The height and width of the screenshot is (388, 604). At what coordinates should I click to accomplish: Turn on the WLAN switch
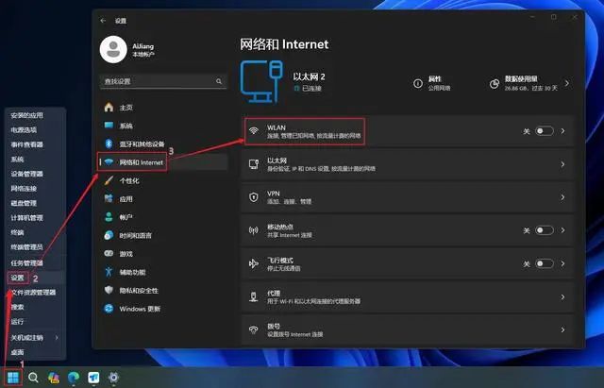(x=545, y=131)
